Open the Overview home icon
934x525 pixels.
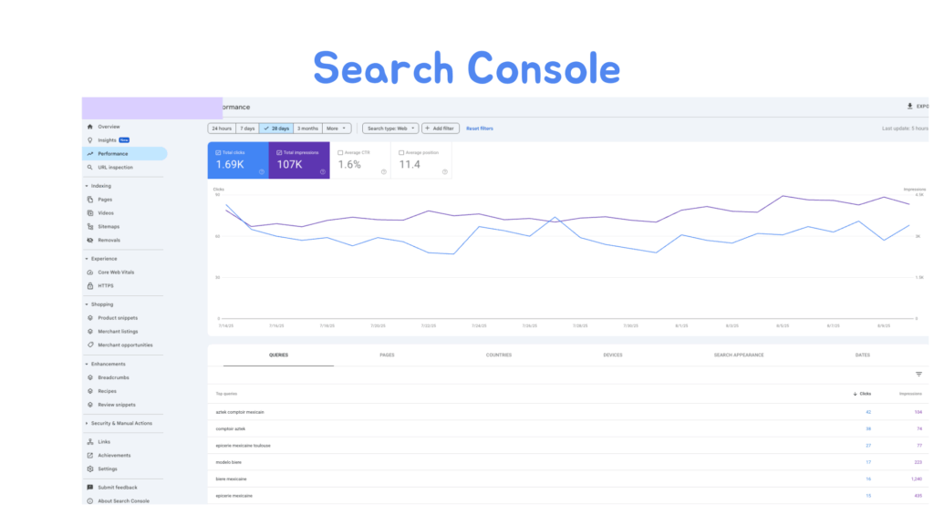coord(90,127)
